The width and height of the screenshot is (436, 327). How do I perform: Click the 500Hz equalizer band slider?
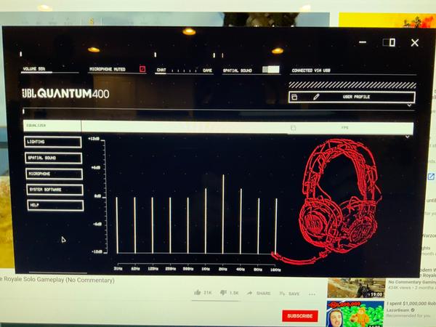pos(188,225)
